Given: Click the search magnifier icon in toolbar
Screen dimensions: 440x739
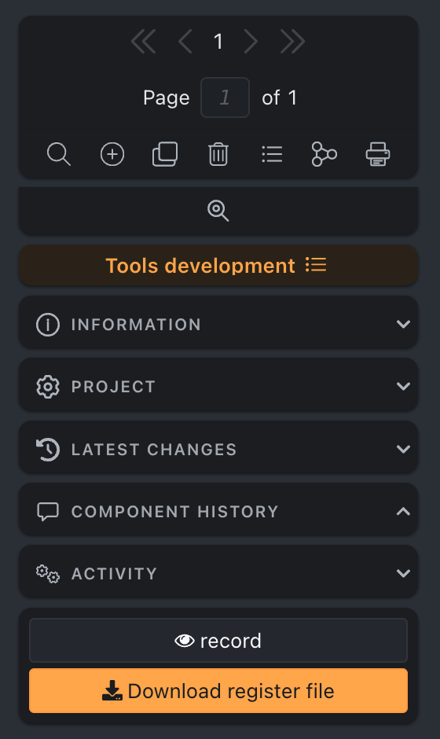Looking at the screenshot, I should coord(59,154).
